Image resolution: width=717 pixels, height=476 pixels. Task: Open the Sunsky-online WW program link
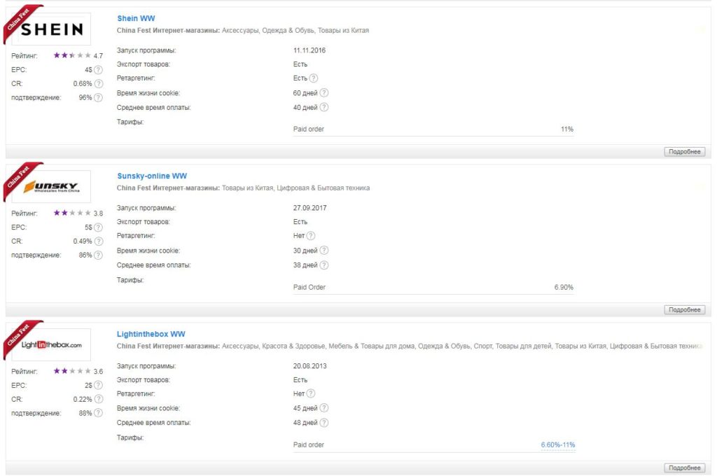click(x=152, y=176)
